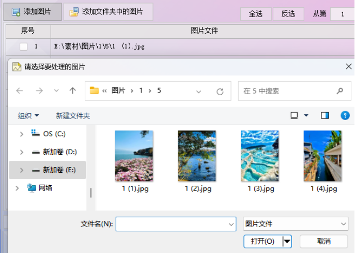
Task: Expand the OS (C:) tree node
Action: (22, 134)
